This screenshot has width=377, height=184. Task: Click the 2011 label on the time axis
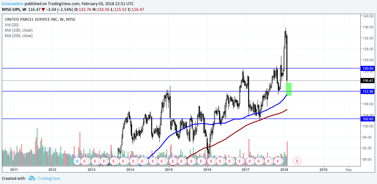click(x=14, y=170)
